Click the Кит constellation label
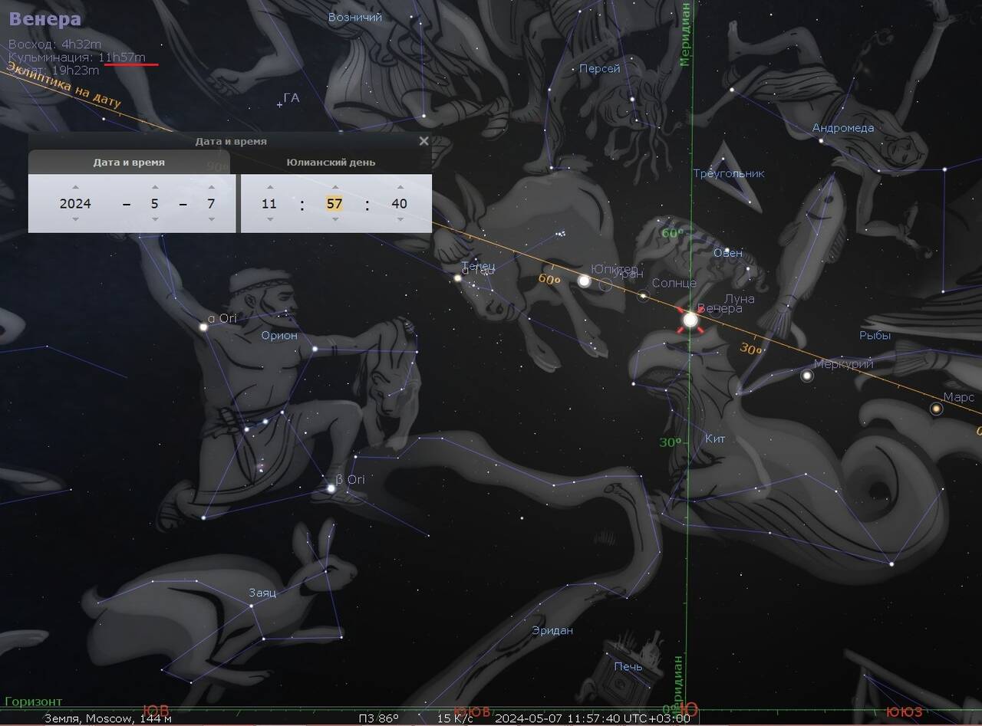The image size is (982, 726). (x=715, y=439)
